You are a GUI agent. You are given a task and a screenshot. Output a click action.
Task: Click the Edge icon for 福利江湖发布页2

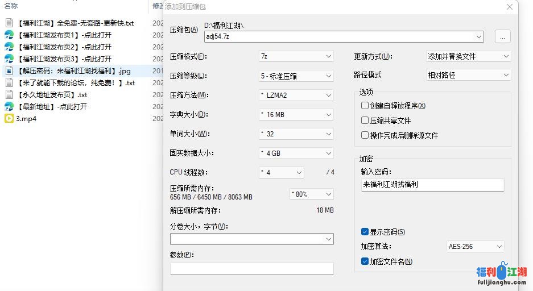tap(9, 47)
